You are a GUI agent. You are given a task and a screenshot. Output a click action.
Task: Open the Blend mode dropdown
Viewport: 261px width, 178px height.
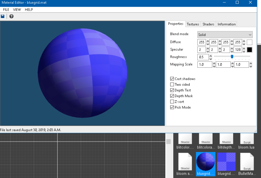225,35
